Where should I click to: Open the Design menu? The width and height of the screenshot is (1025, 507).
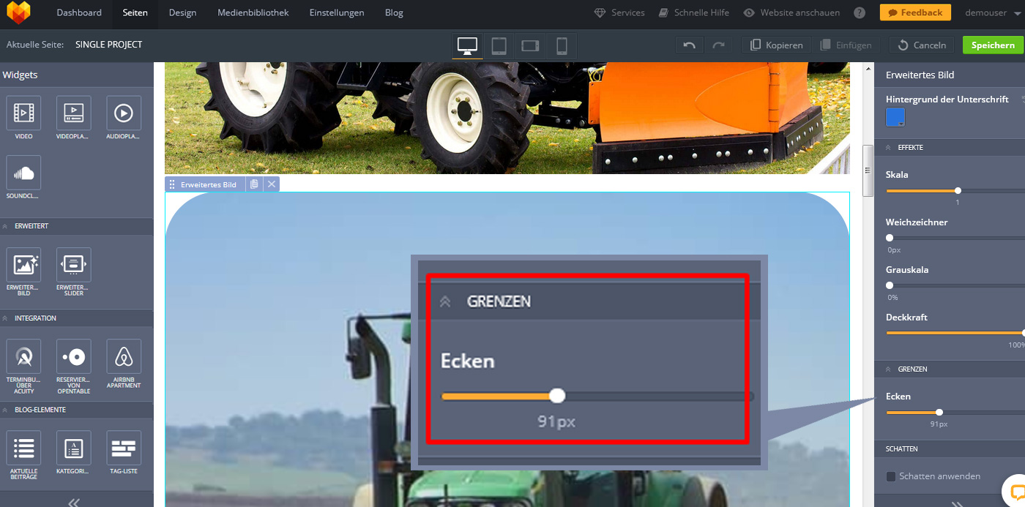pos(182,12)
